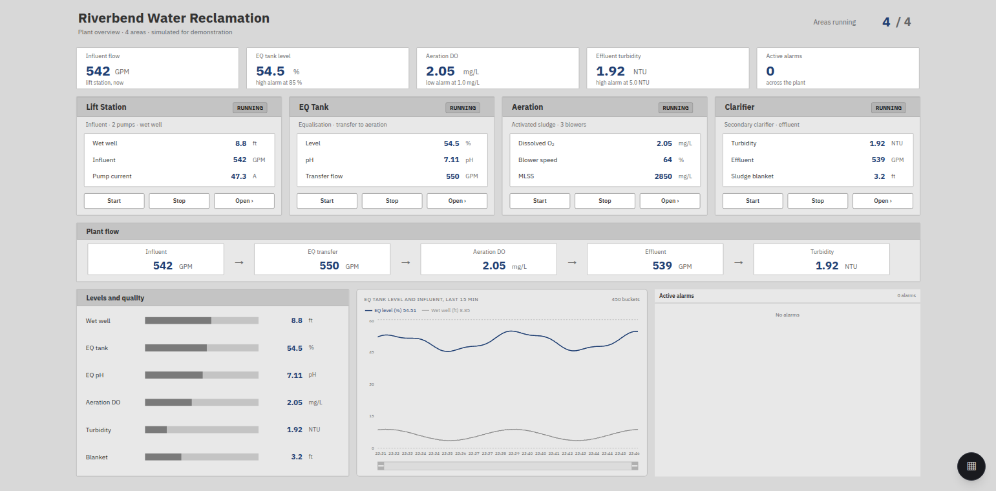Open the Aeration detail view
This screenshot has width=996, height=491.
pos(670,201)
